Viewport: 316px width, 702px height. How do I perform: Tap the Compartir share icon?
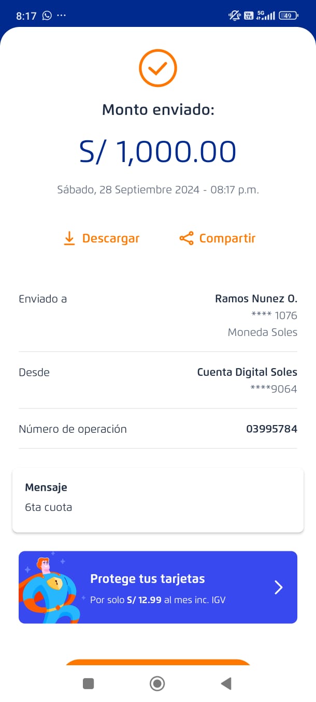coord(186,238)
